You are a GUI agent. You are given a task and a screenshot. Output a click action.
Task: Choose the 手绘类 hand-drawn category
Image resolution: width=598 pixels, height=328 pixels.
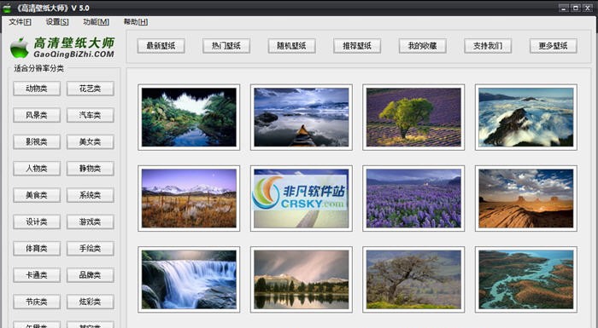(x=91, y=249)
